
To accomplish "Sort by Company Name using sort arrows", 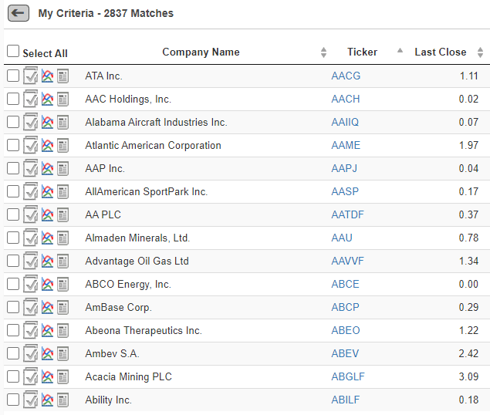I will click(324, 52).
